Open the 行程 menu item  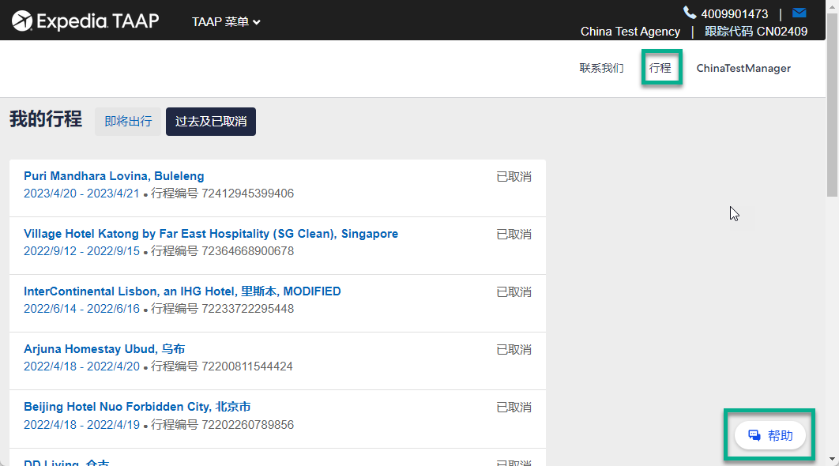pos(660,68)
